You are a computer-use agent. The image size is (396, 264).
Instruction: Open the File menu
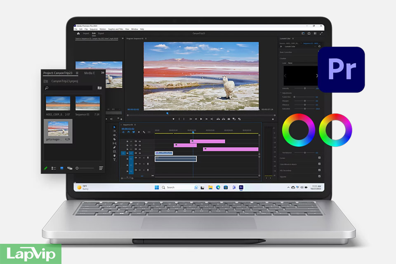[76, 29]
